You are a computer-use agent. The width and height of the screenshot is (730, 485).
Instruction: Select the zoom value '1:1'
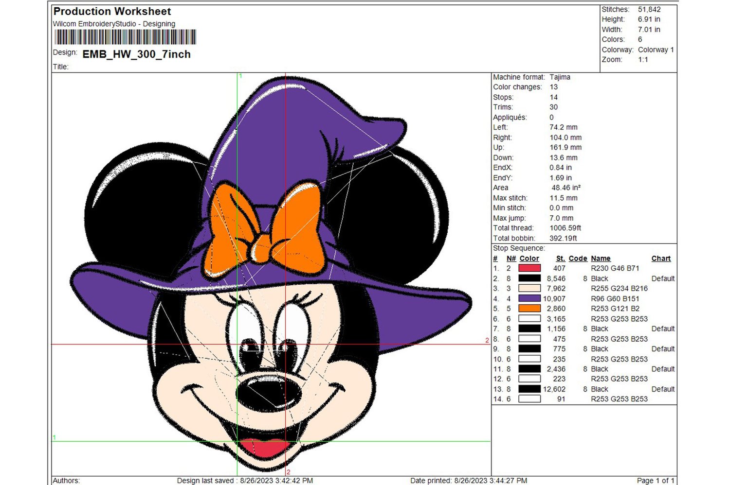pyautogui.click(x=643, y=60)
